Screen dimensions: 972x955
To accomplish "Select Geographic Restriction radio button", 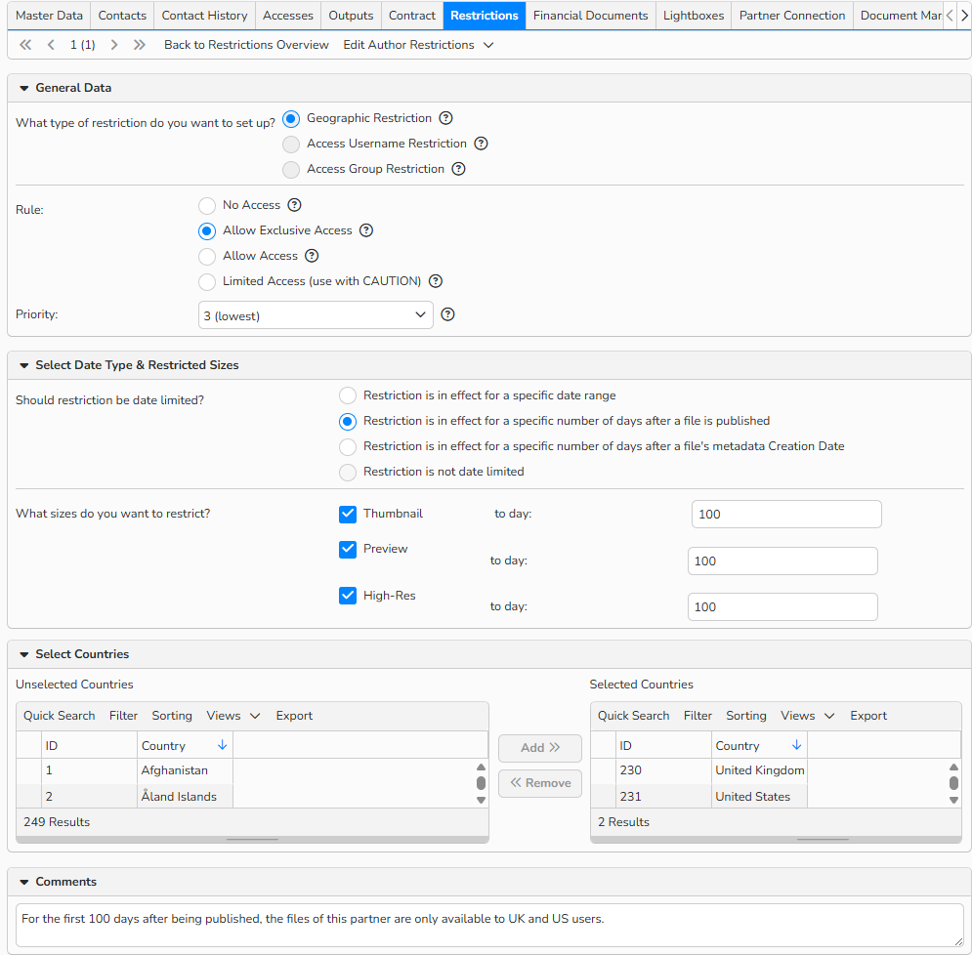I will tap(291, 118).
